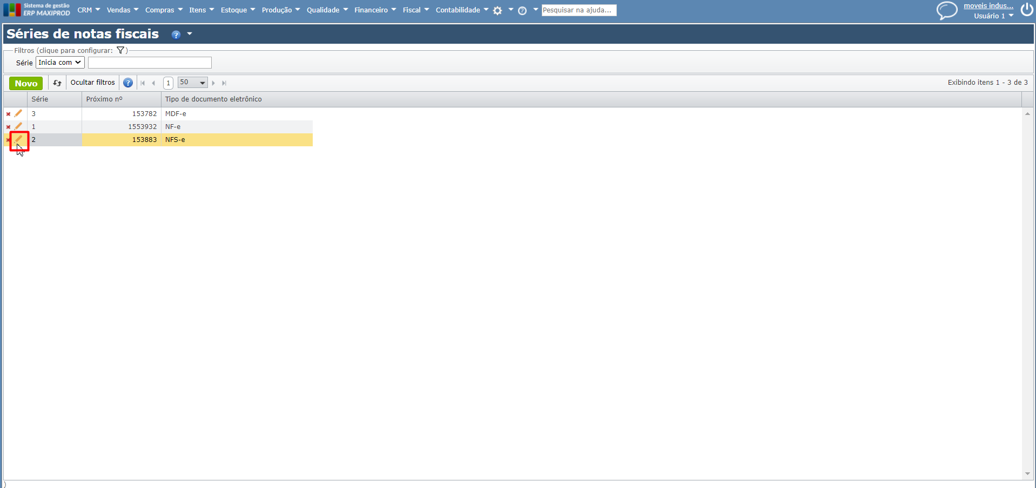Viewport: 1036px width, 488px height.
Task: Open the Produção menu
Action: pos(280,10)
